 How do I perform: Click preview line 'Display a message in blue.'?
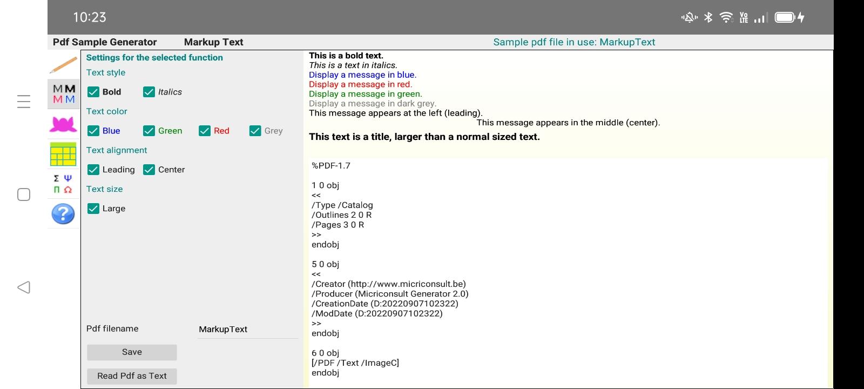click(363, 75)
